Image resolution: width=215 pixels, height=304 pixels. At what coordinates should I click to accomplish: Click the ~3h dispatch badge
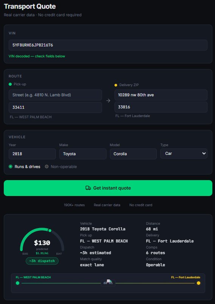(x=42, y=261)
